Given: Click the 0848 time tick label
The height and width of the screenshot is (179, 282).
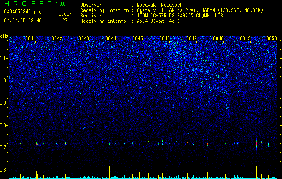Looking at the screenshot, I should point(218,38).
